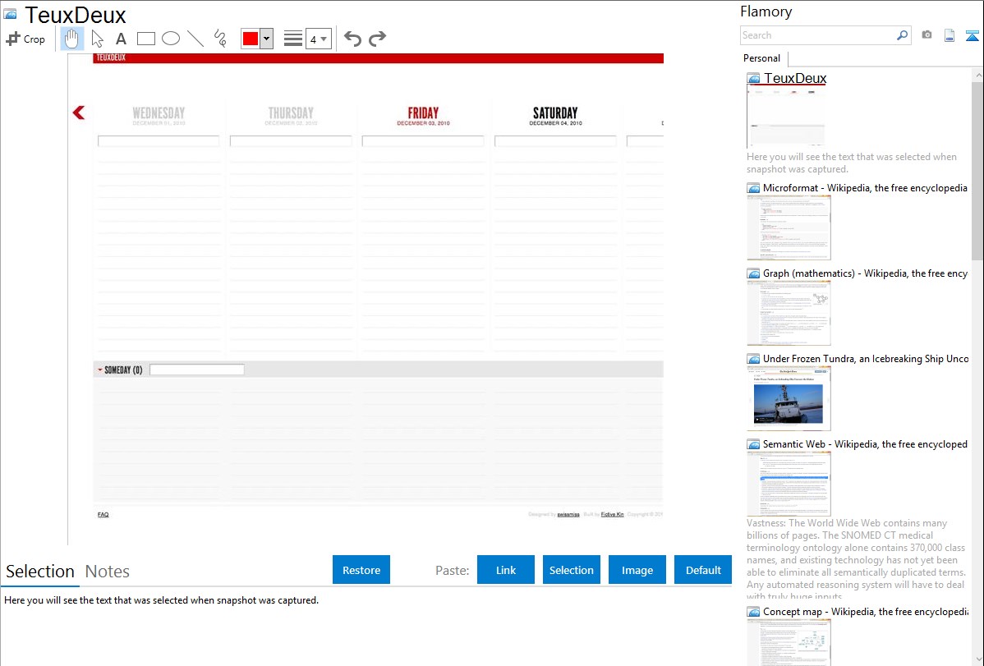Activate the Crop tool
This screenshot has width=984, height=666.
click(x=25, y=39)
